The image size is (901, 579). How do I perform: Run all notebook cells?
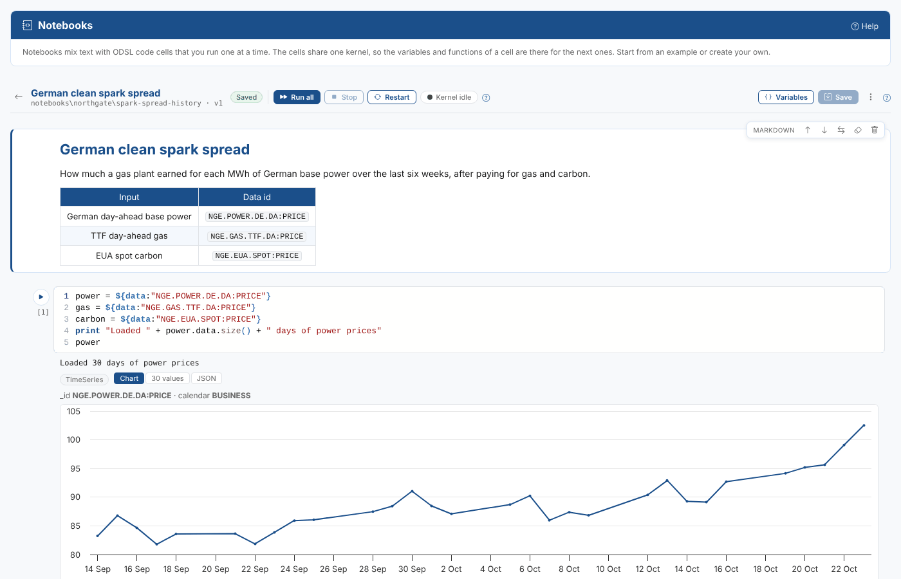tap(297, 97)
